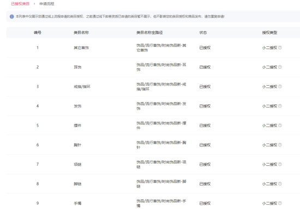This screenshot has width=300, height=209.
Task: Click the 类目名称 column header
Action: tap(81, 33)
